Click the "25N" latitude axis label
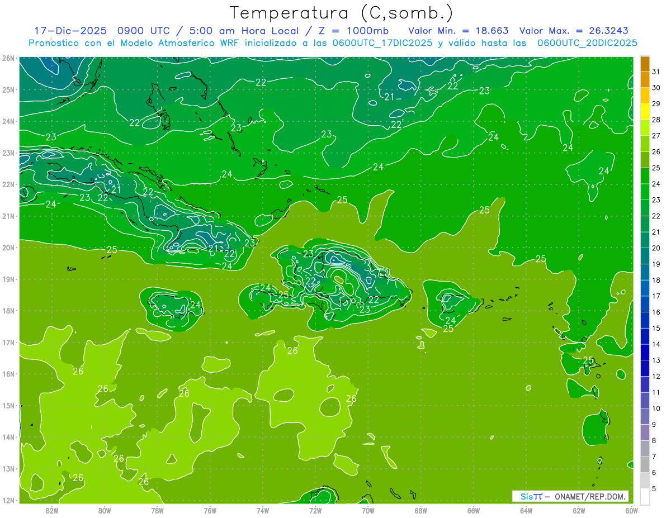This screenshot has height=518, width=671. pyautogui.click(x=8, y=89)
